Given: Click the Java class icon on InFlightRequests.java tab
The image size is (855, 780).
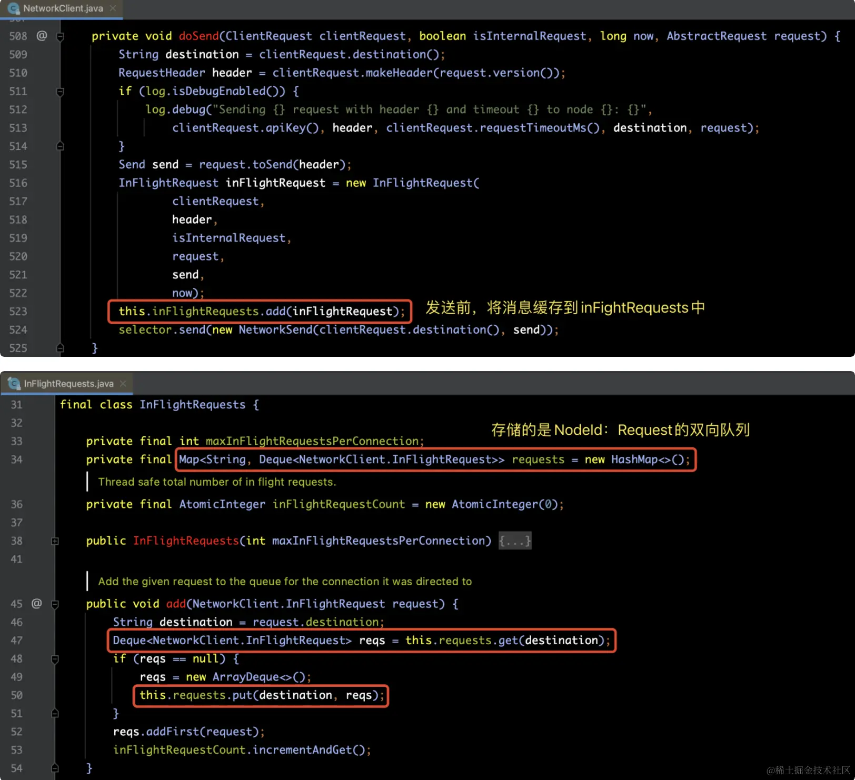Looking at the screenshot, I should pos(14,384).
